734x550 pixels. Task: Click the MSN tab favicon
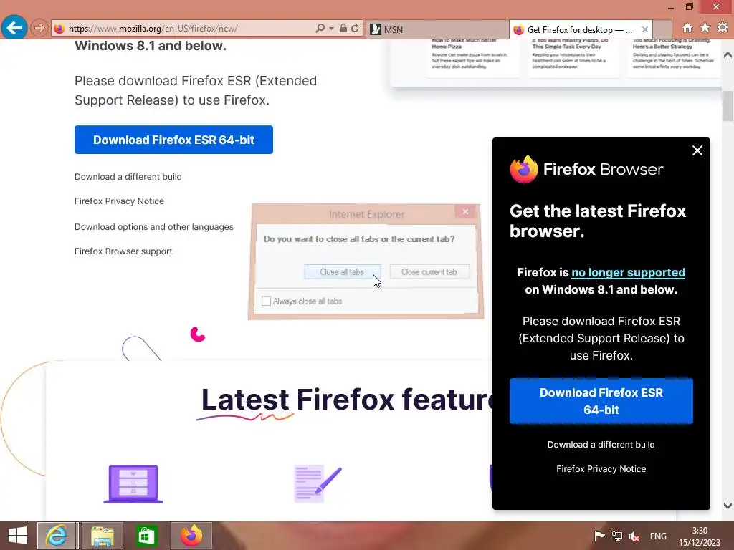[376, 30]
